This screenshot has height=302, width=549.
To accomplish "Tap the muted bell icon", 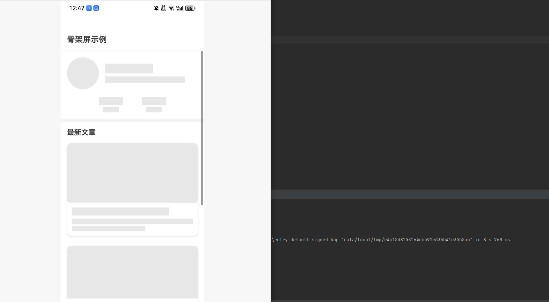I will click(x=156, y=8).
